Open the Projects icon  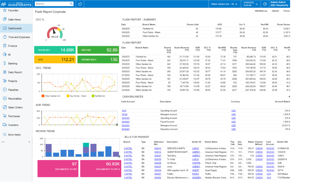[x=5, y=81]
